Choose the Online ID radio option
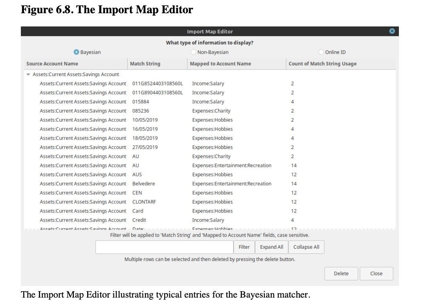The width and height of the screenshot is (437, 304). click(x=321, y=52)
